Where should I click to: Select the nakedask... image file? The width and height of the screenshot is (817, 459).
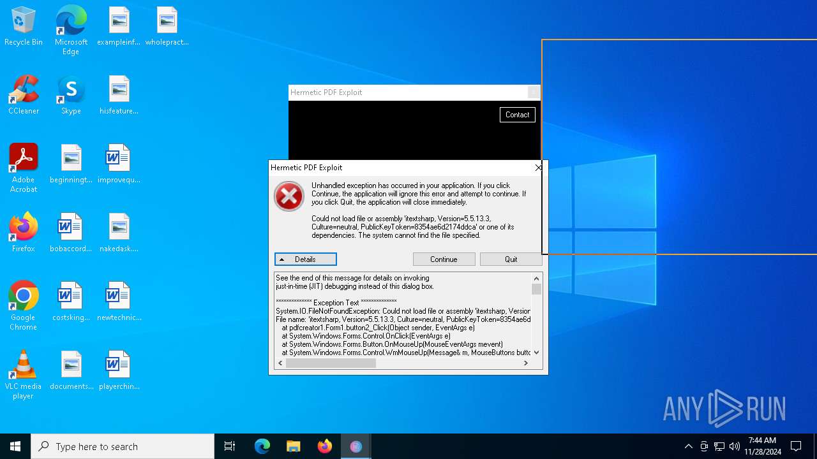click(x=119, y=233)
